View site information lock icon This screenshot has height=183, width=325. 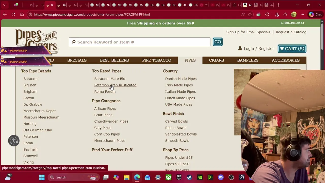(x=30, y=14)
